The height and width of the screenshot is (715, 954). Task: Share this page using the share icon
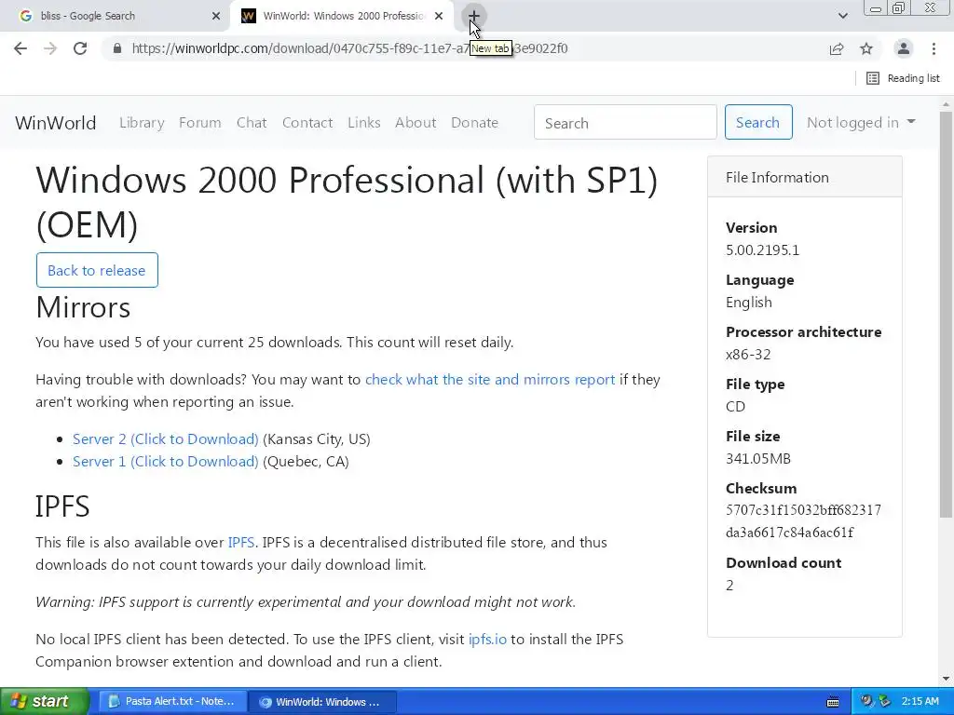tap(837, 48)
